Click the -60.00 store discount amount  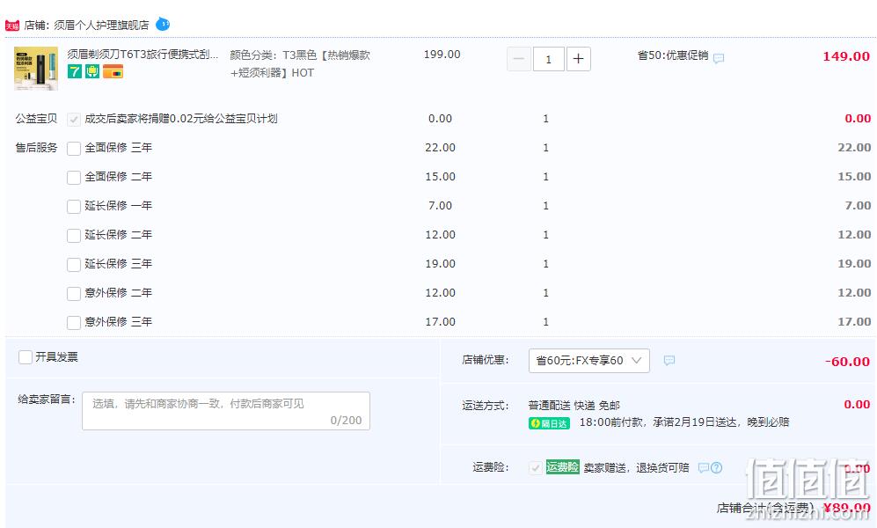tap(847, 362)
